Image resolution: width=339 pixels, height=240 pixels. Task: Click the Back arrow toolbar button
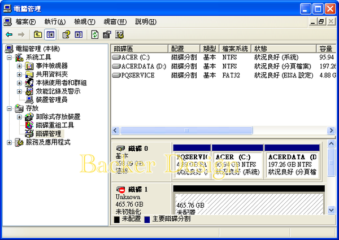(9, 34)
